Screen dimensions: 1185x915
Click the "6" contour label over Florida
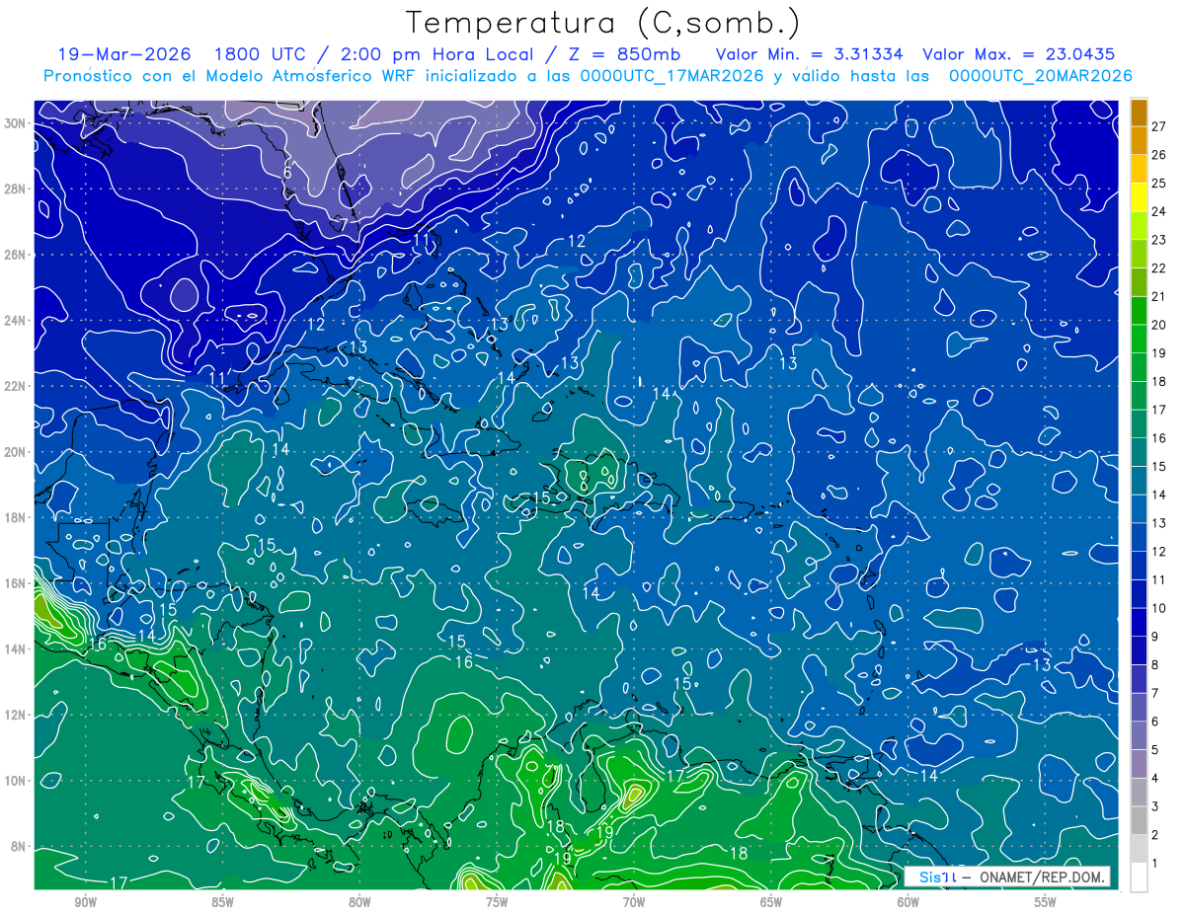coord(287,173)
